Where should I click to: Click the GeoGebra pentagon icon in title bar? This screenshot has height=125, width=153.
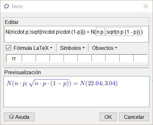[6, 6]
